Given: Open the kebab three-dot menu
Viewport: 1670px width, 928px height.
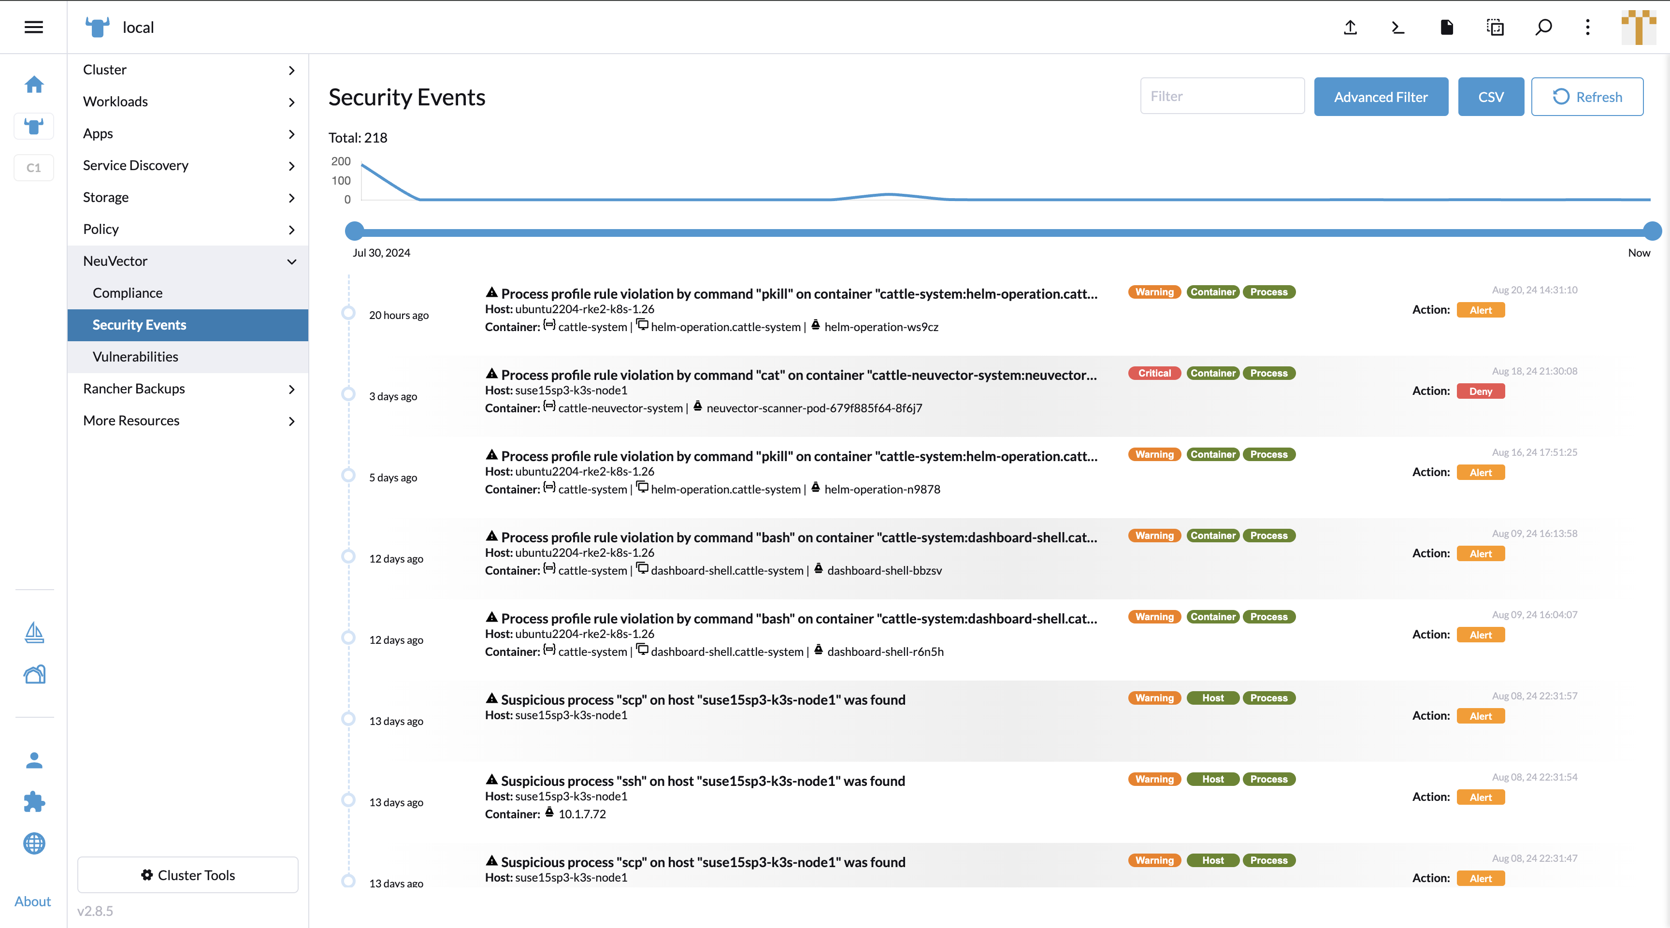Looking at the screenshot, I should tap(1587, 27).
